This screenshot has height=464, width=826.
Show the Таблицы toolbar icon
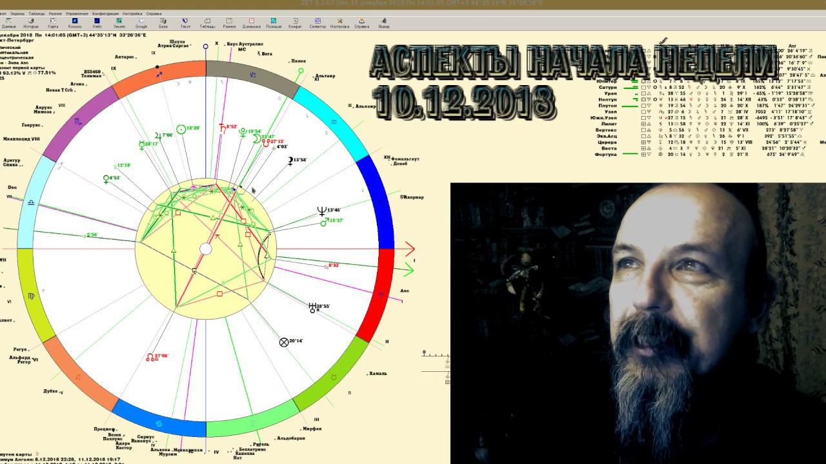[x=207, y=23]
